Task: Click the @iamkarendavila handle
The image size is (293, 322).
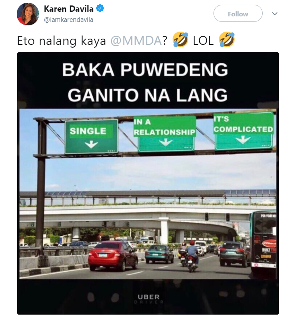Action: pyautogui.click(x=69, y=20)
